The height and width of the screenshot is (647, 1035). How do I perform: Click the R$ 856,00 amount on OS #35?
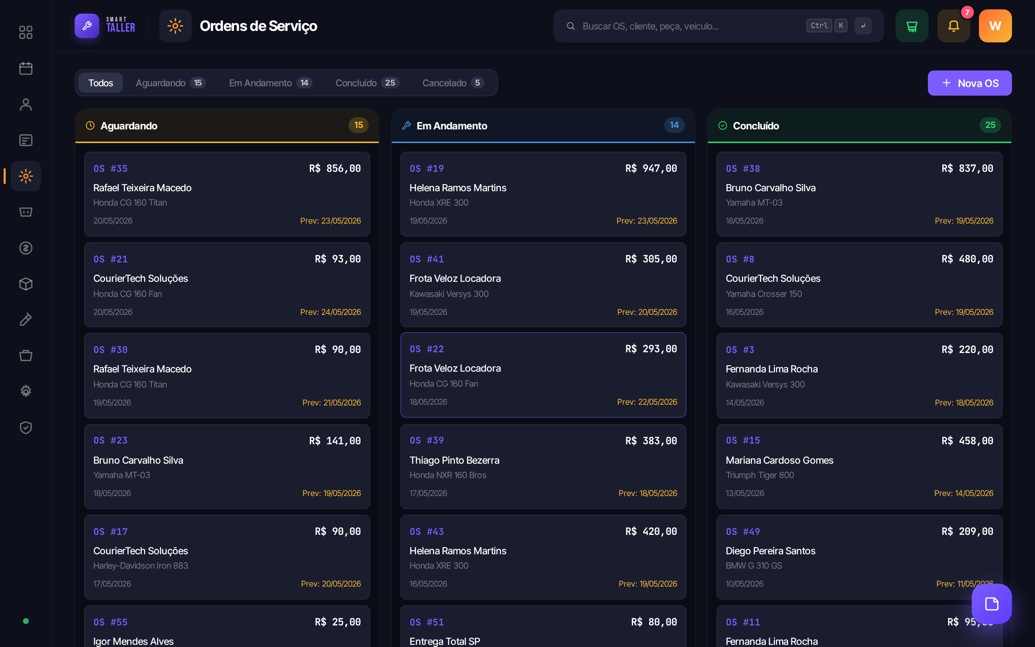[x=335, y=168]
